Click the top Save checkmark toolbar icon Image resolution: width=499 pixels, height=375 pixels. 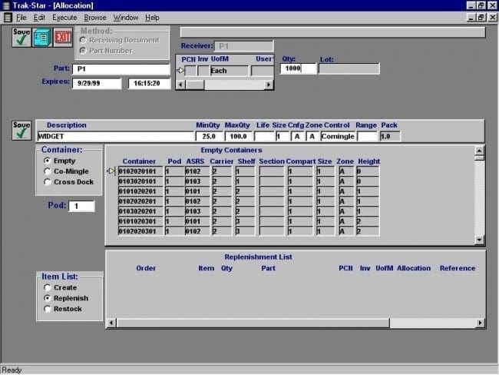(21, 38)
